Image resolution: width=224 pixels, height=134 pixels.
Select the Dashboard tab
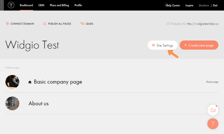(26, 5)
